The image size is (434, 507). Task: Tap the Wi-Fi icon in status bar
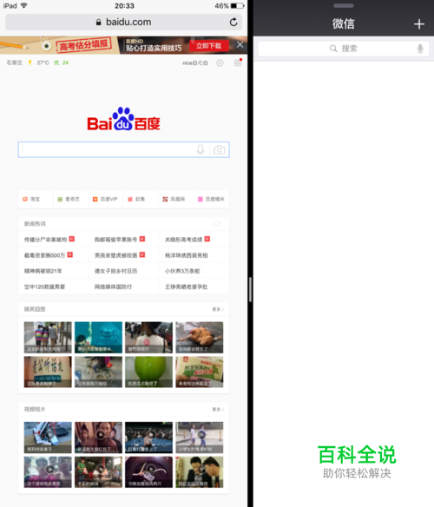point(24,5)
